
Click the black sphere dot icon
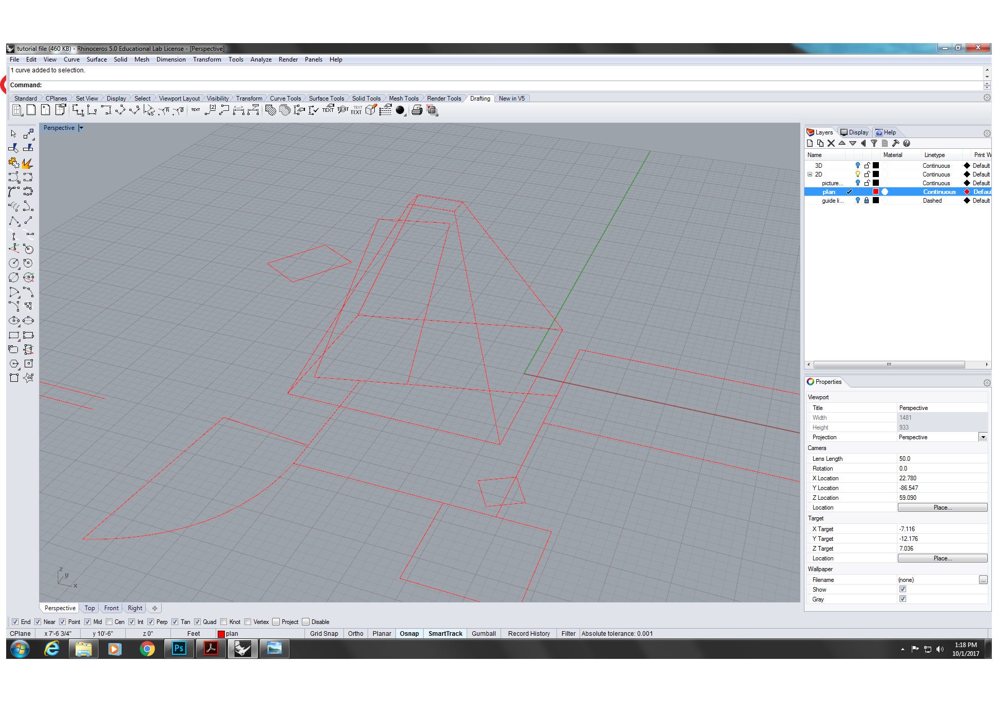400,110
